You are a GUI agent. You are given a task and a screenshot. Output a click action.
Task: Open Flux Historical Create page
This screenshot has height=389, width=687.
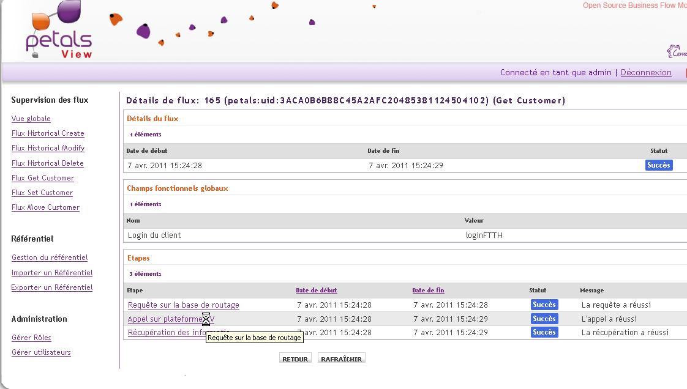tap(48, 133)
